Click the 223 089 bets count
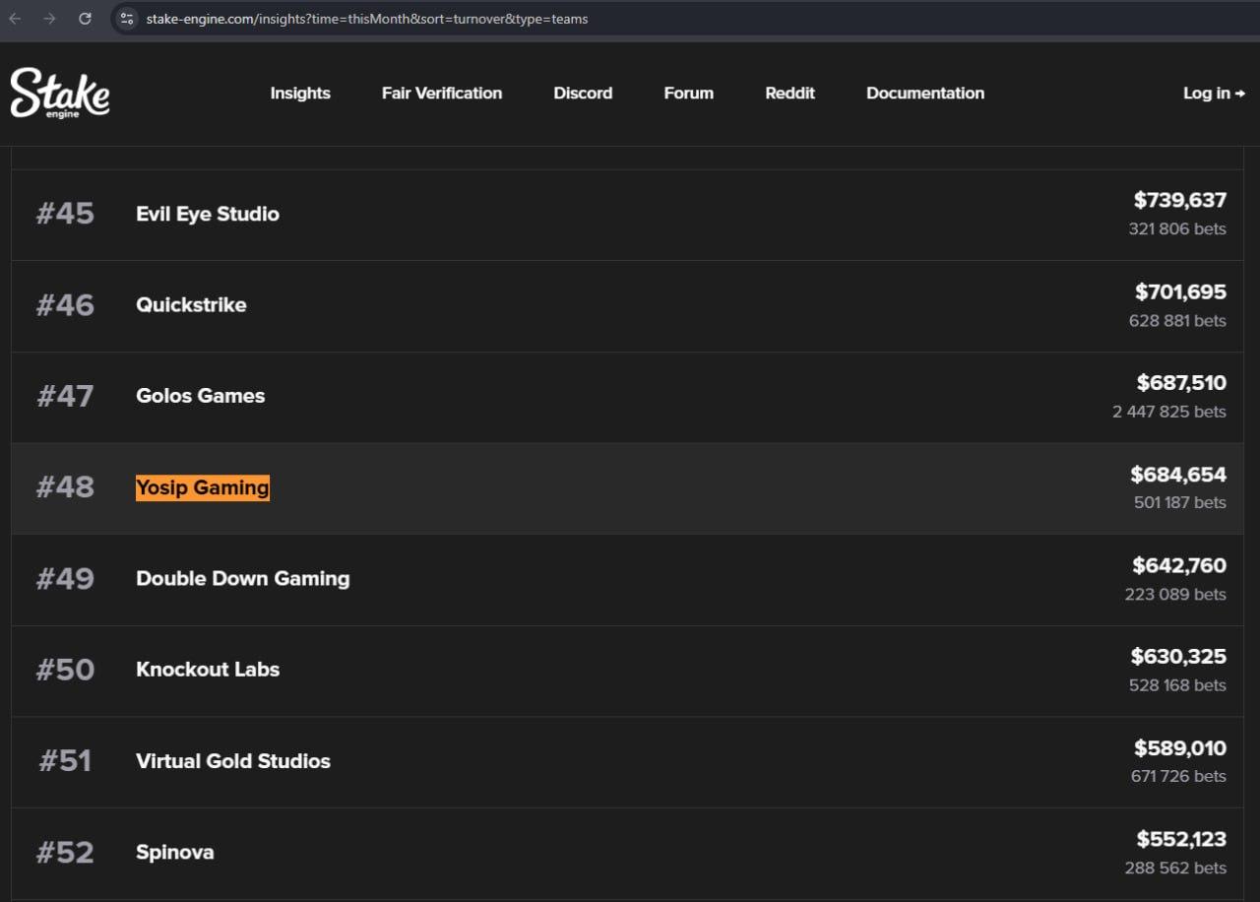Screen dimensions: 1260x902 pos(1175,595)
